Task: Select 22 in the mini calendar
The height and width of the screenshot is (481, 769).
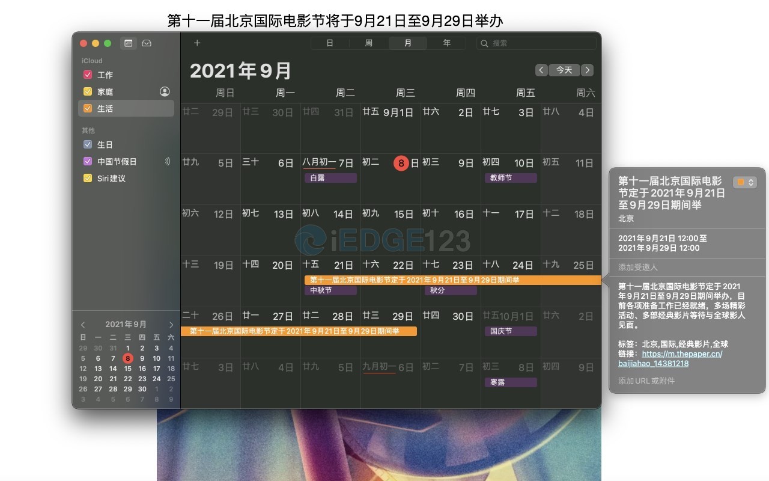Action: [127, 379]
